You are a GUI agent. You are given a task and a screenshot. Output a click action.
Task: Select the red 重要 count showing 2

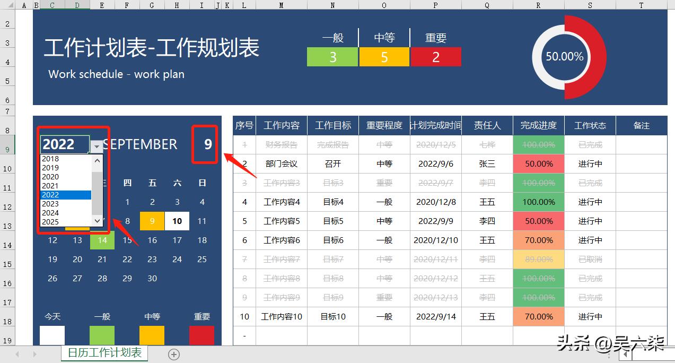(436, 57)
